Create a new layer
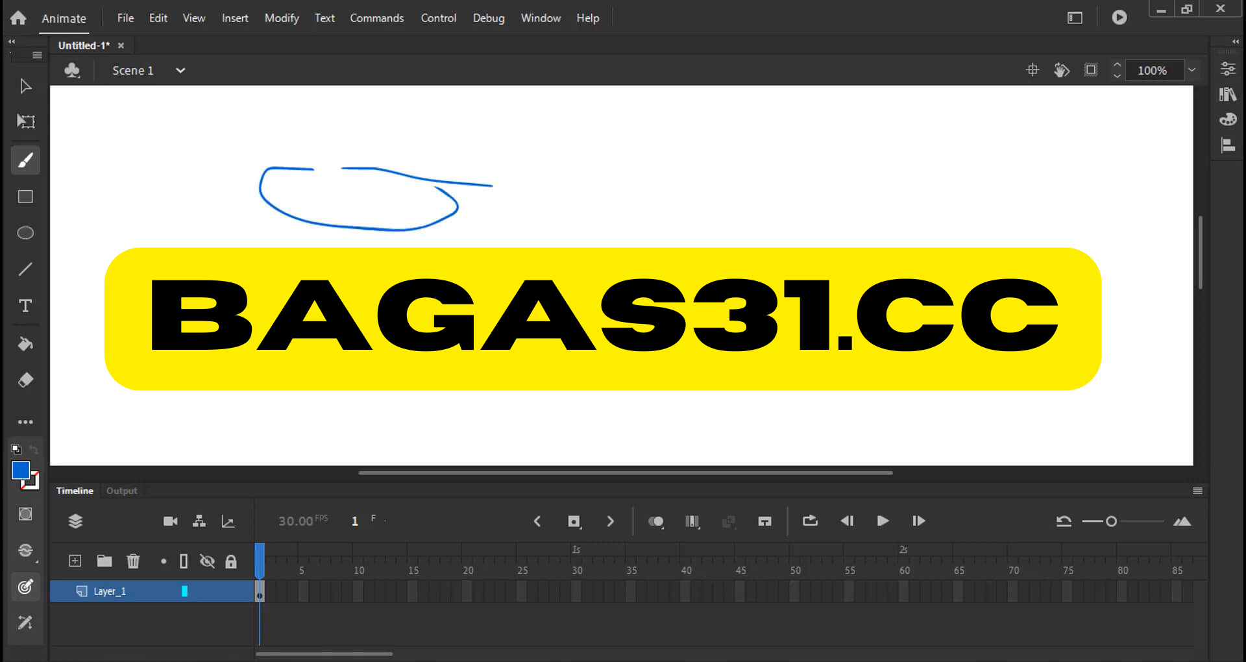The image size is (1246, 662). pyautogui.click(x=75, y=561)
